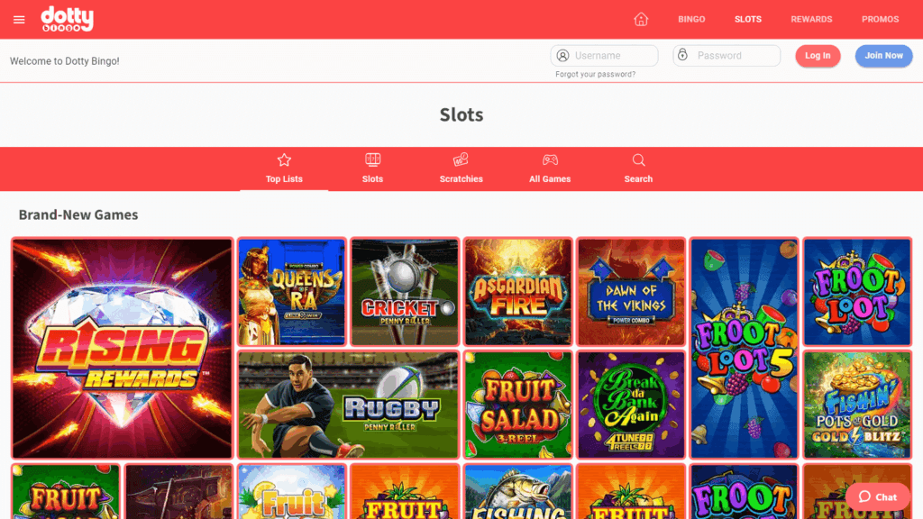Open the Slots reel icon tab
Screen dimensions: 923x519
pos(372,160)
